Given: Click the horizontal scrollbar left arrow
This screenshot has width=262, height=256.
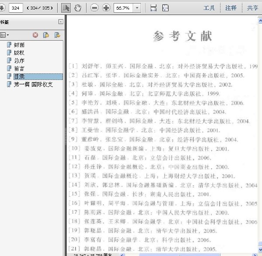Looking at the screenshot, I should (x=122, y=255).
